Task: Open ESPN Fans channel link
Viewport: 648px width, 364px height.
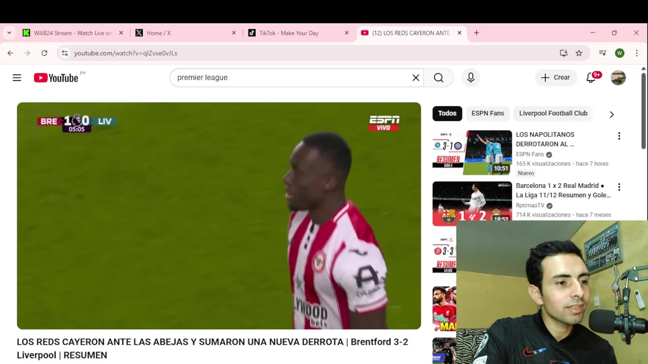Action: pyautogui.click(x=530, y=154)
